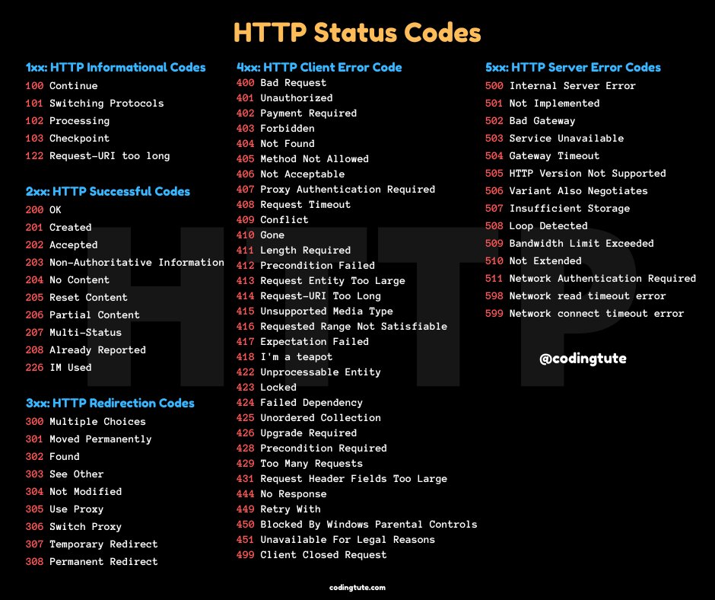The width and height of the screenshot is (715, 600).
Task: Click "208 Already Reported" line
Action: [x=86, y=350]
